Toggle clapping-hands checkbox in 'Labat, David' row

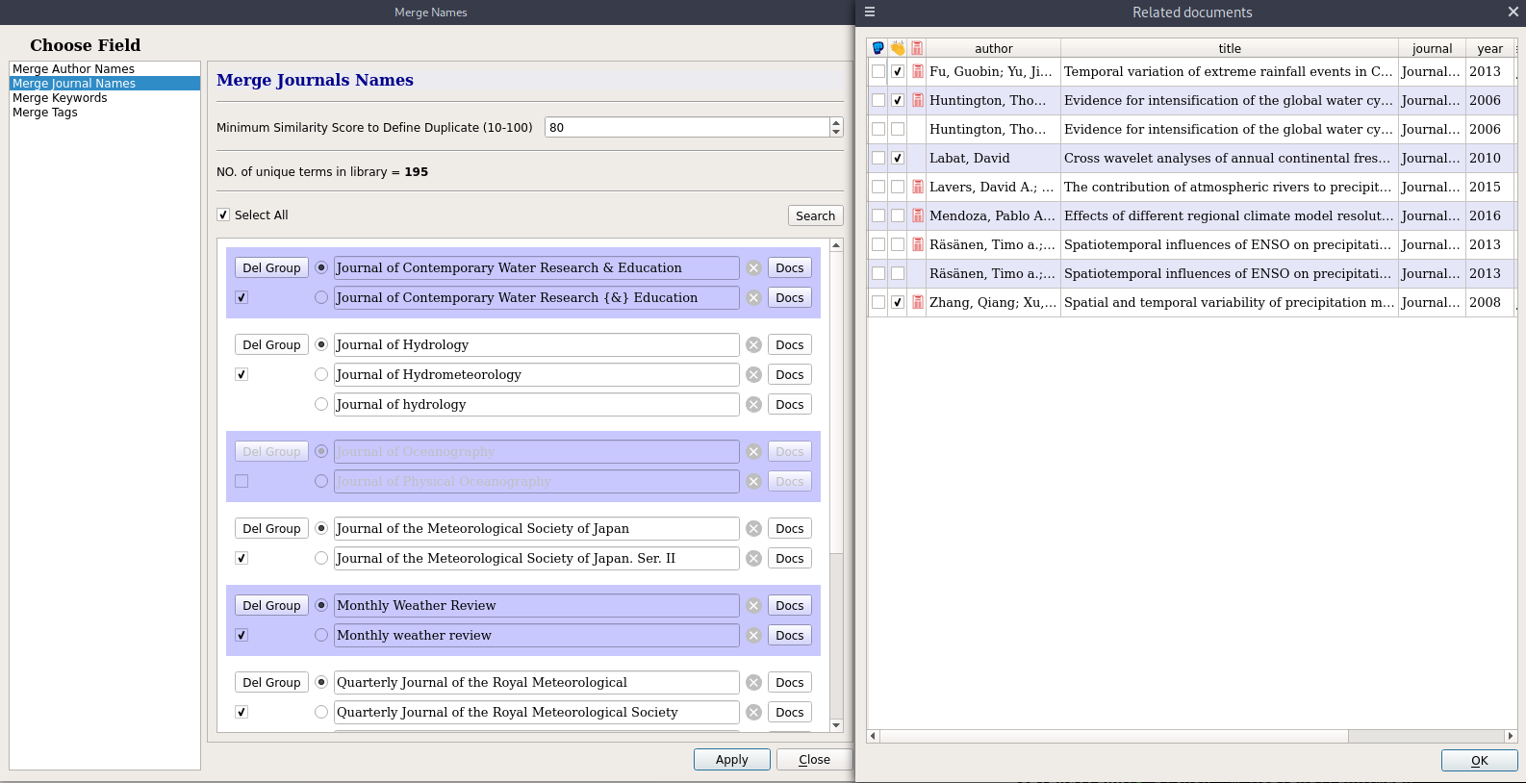[x=898, y=158]
